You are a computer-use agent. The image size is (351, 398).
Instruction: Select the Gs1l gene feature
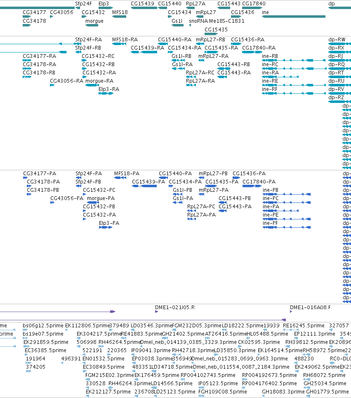pos(177,25)
